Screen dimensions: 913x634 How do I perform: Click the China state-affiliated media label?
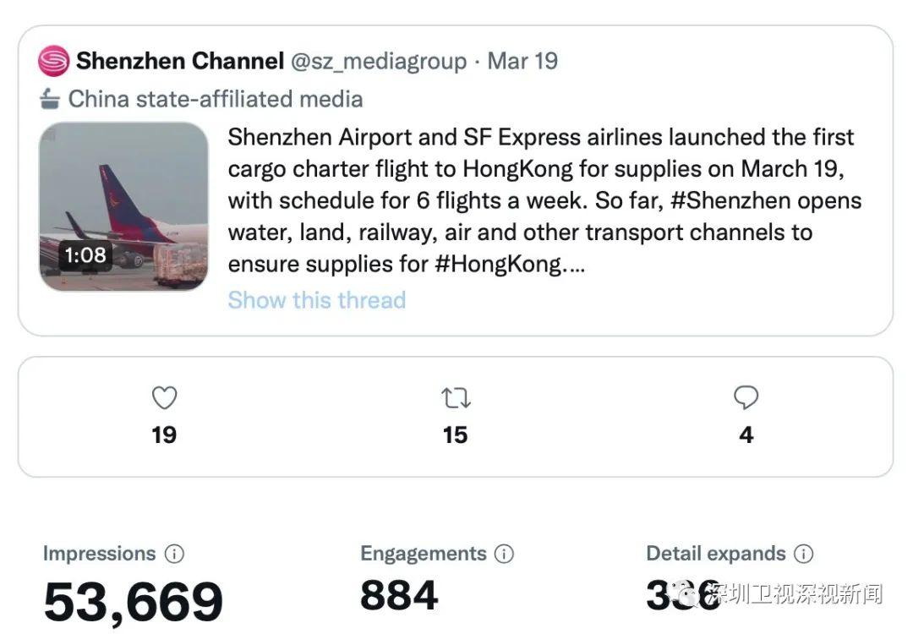(x=216, y=100)
